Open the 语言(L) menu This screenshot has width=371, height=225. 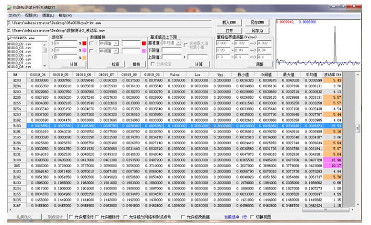[48, 15]
